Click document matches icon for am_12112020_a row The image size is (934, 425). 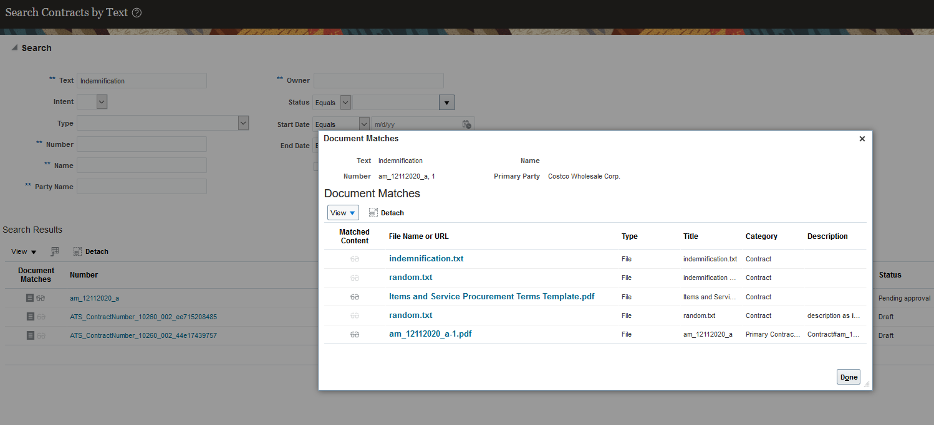pyautogui.click(x=30, y=298)
